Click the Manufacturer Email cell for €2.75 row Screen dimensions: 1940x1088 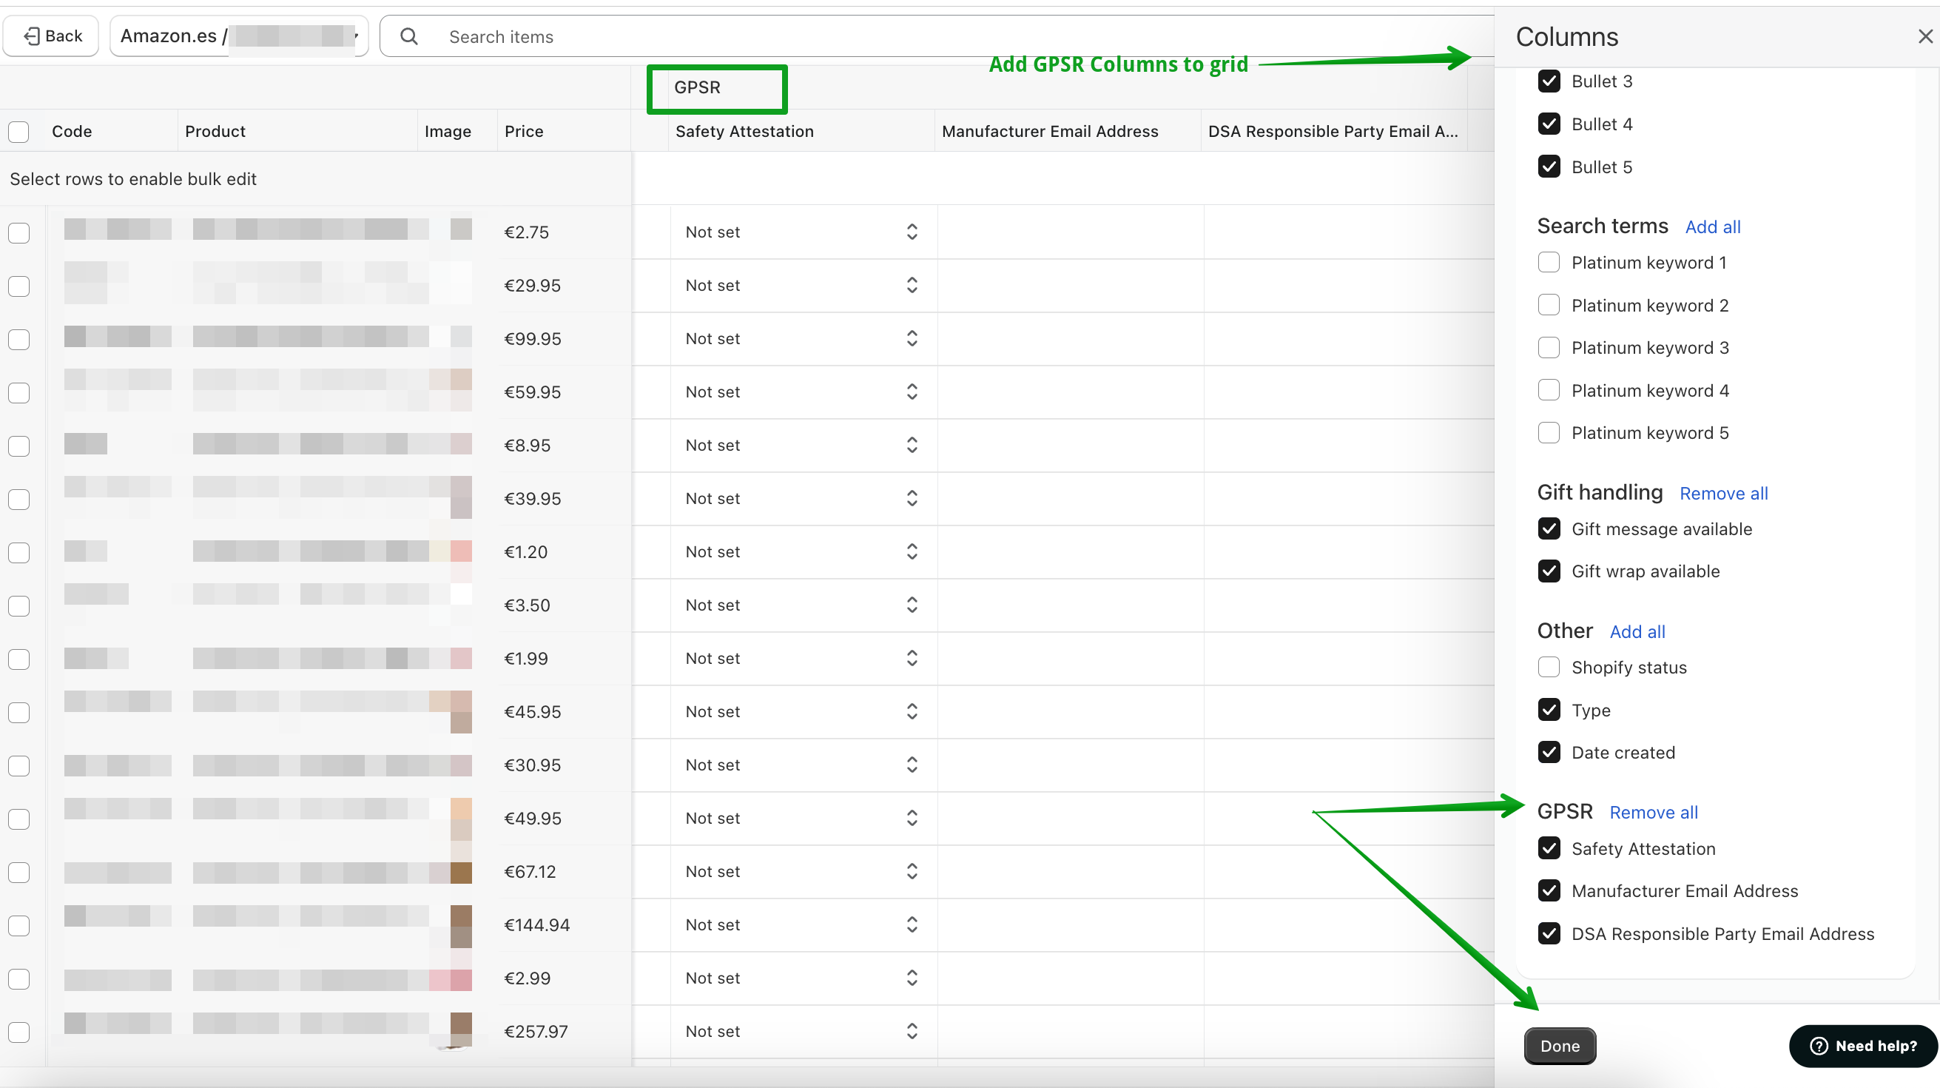click(x=1070, y=232)
